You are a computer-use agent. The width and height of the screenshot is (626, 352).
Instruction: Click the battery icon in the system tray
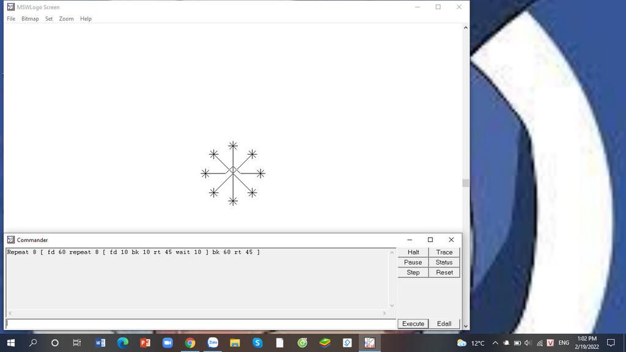point(517,343)
